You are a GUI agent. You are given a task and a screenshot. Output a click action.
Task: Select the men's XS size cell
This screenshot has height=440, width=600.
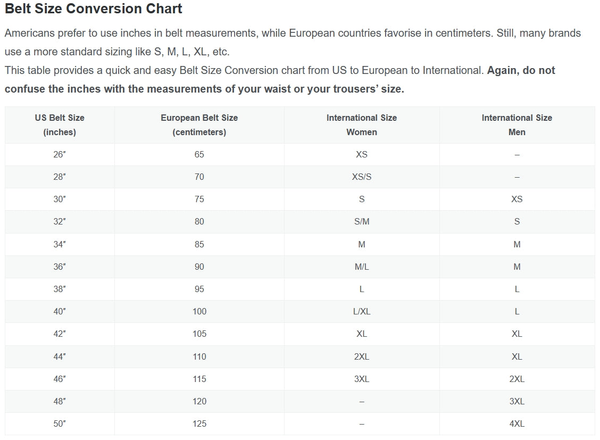(x=516, y=199)
